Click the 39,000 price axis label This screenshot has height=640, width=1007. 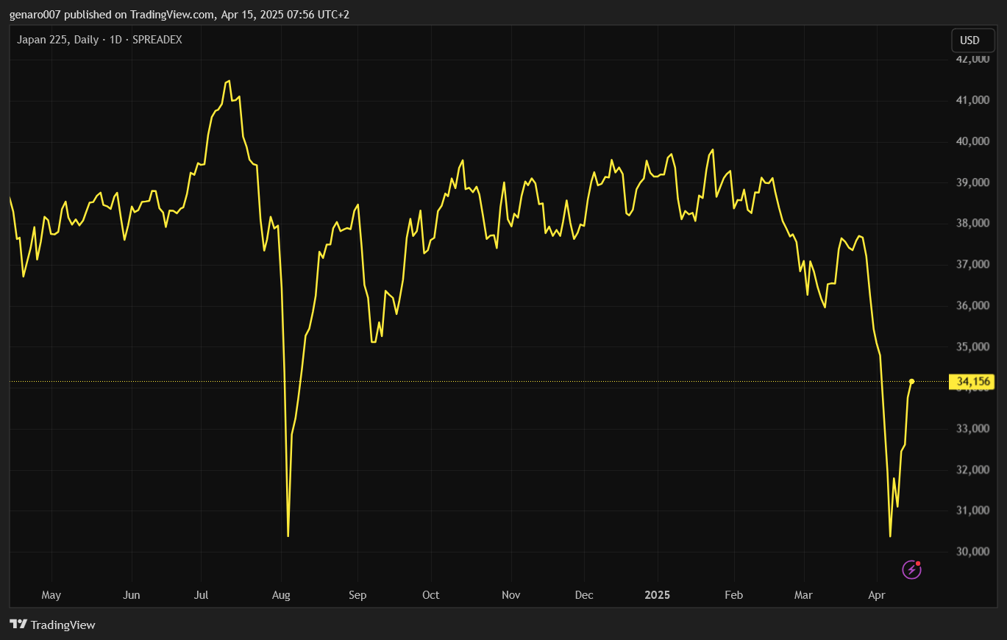click(x=972, y=182)
